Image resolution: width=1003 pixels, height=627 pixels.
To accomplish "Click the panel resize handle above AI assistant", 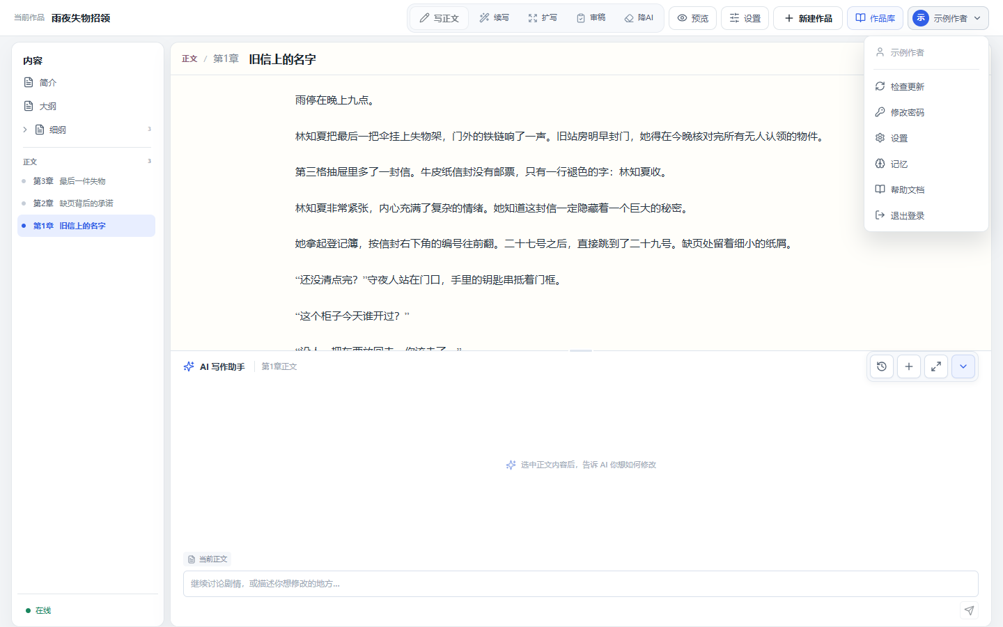I will pos(581,351).
